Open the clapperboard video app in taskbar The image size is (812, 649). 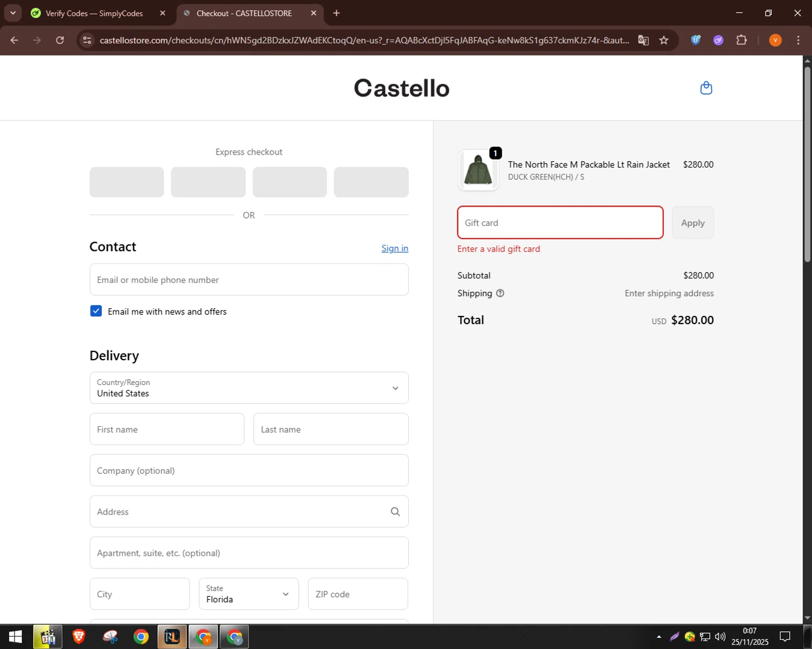click(x=48, y=637)
